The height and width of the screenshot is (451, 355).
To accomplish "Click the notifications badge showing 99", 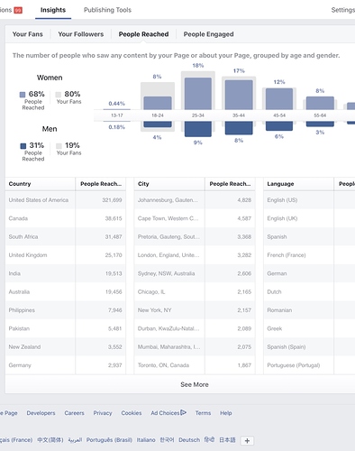I will click(x=18, y=11).
